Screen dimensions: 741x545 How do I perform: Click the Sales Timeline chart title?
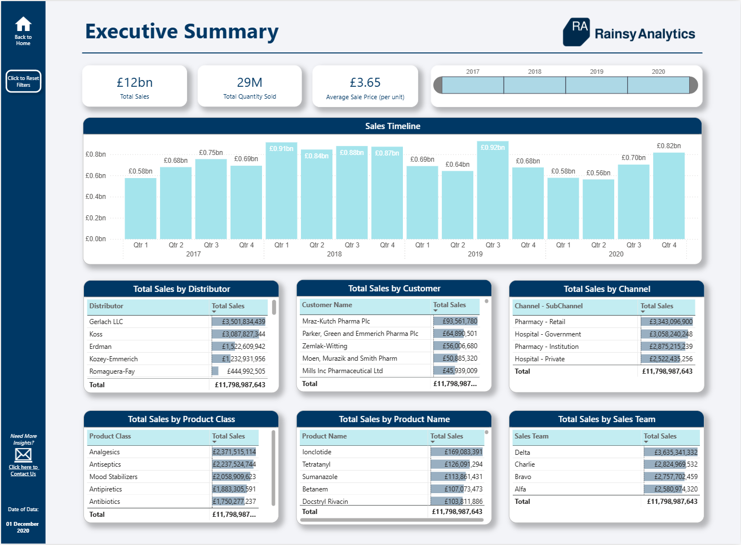click(x=393, y=126)
